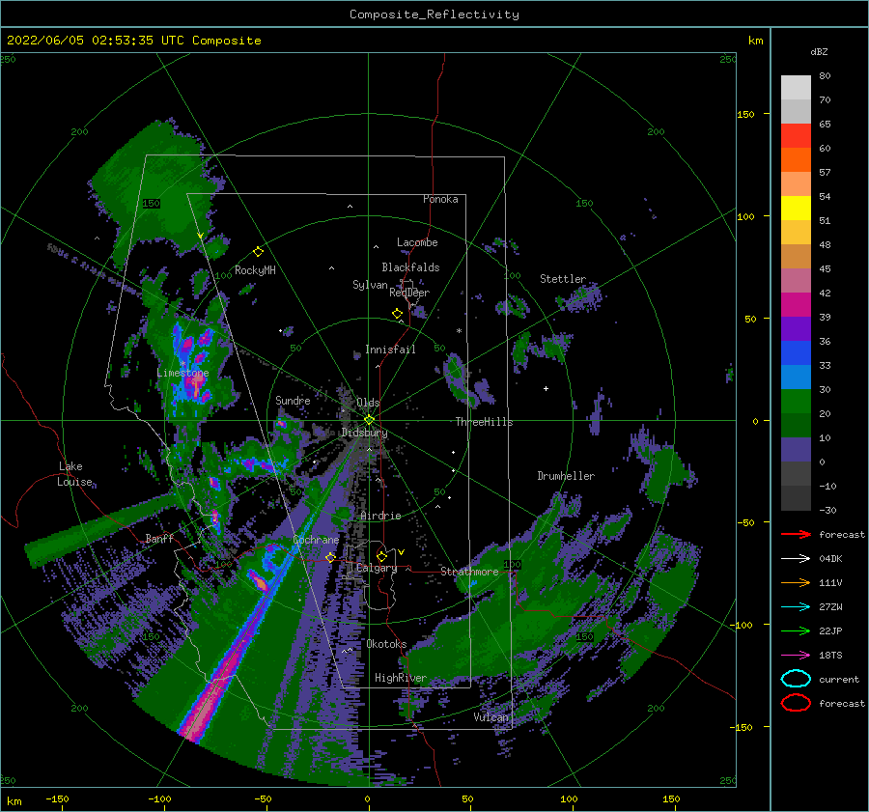
Task: Click the Sylvan label
Action: pos(370,285)
